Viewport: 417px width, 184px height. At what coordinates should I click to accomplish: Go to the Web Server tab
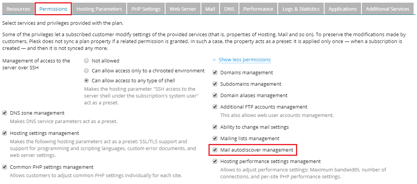click(183, 9)
